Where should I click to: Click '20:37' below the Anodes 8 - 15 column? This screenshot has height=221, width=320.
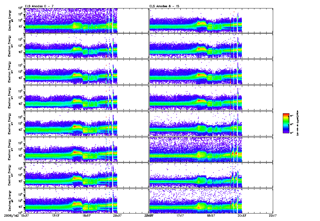(x=242, y=215)
